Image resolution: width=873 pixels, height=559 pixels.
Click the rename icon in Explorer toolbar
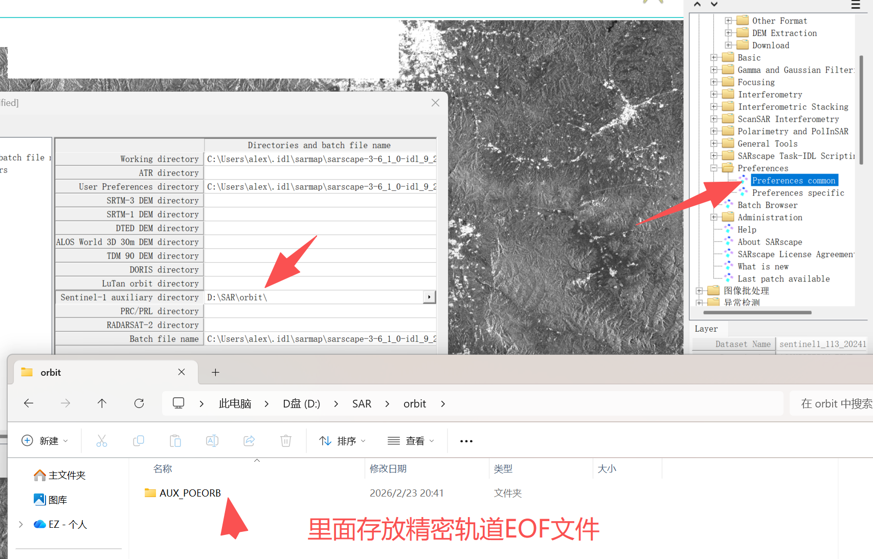pos(212,441)
